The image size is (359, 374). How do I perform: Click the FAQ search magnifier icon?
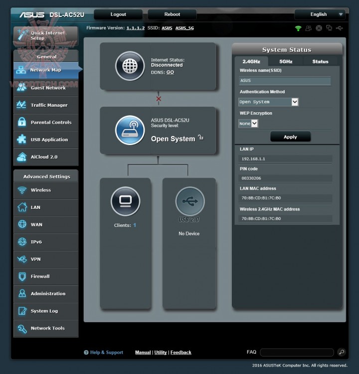tap(342, 352)
